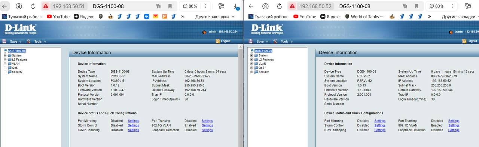Open IGMP Snooping Settings on POSOL-51
Image resolution: width=479 pixels, height=147 pixels.
tap(133, 130)
